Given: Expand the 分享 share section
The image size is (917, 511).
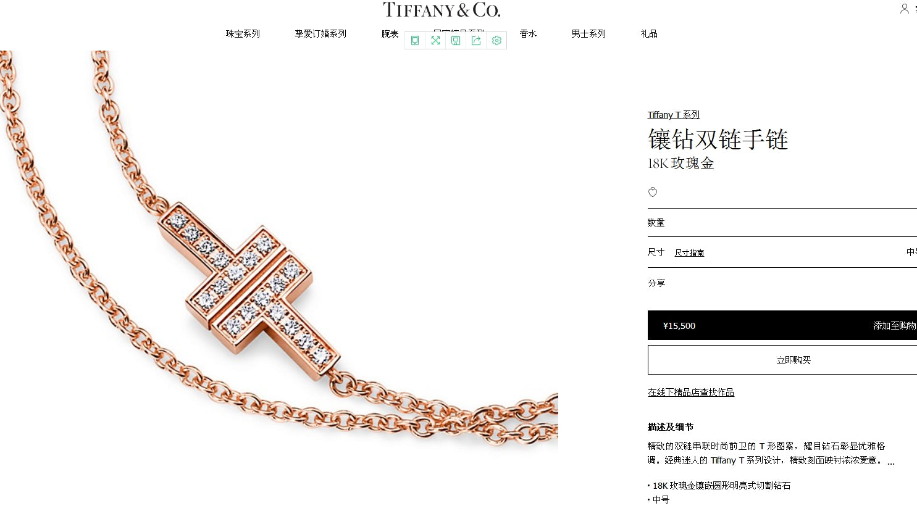Looking at the screenshot, I should [782, 283].
